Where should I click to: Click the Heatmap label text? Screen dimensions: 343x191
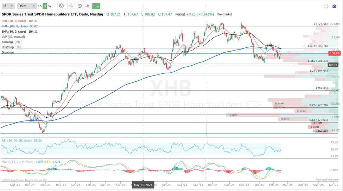[8, 47]
